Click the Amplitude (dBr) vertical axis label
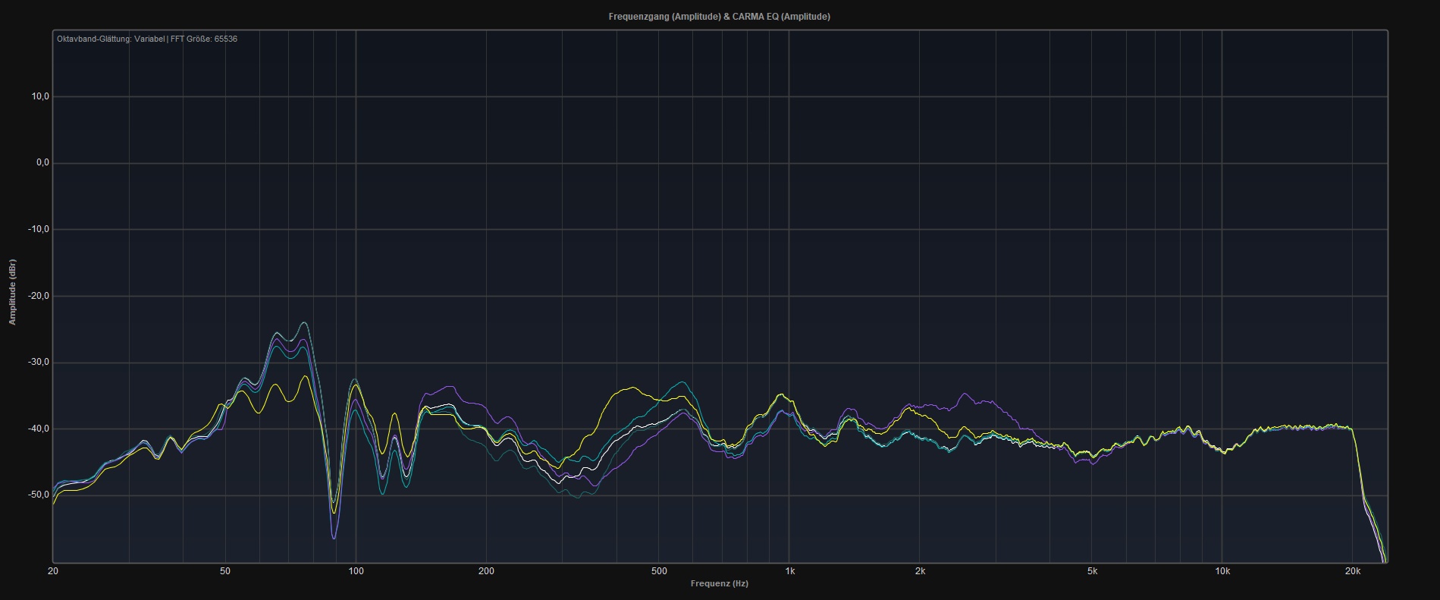This screenshot has width=1440, height=600. click(x=12, y=292)
